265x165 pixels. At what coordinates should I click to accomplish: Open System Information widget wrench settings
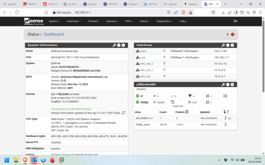pyautogui.click(x=114, y=45)
